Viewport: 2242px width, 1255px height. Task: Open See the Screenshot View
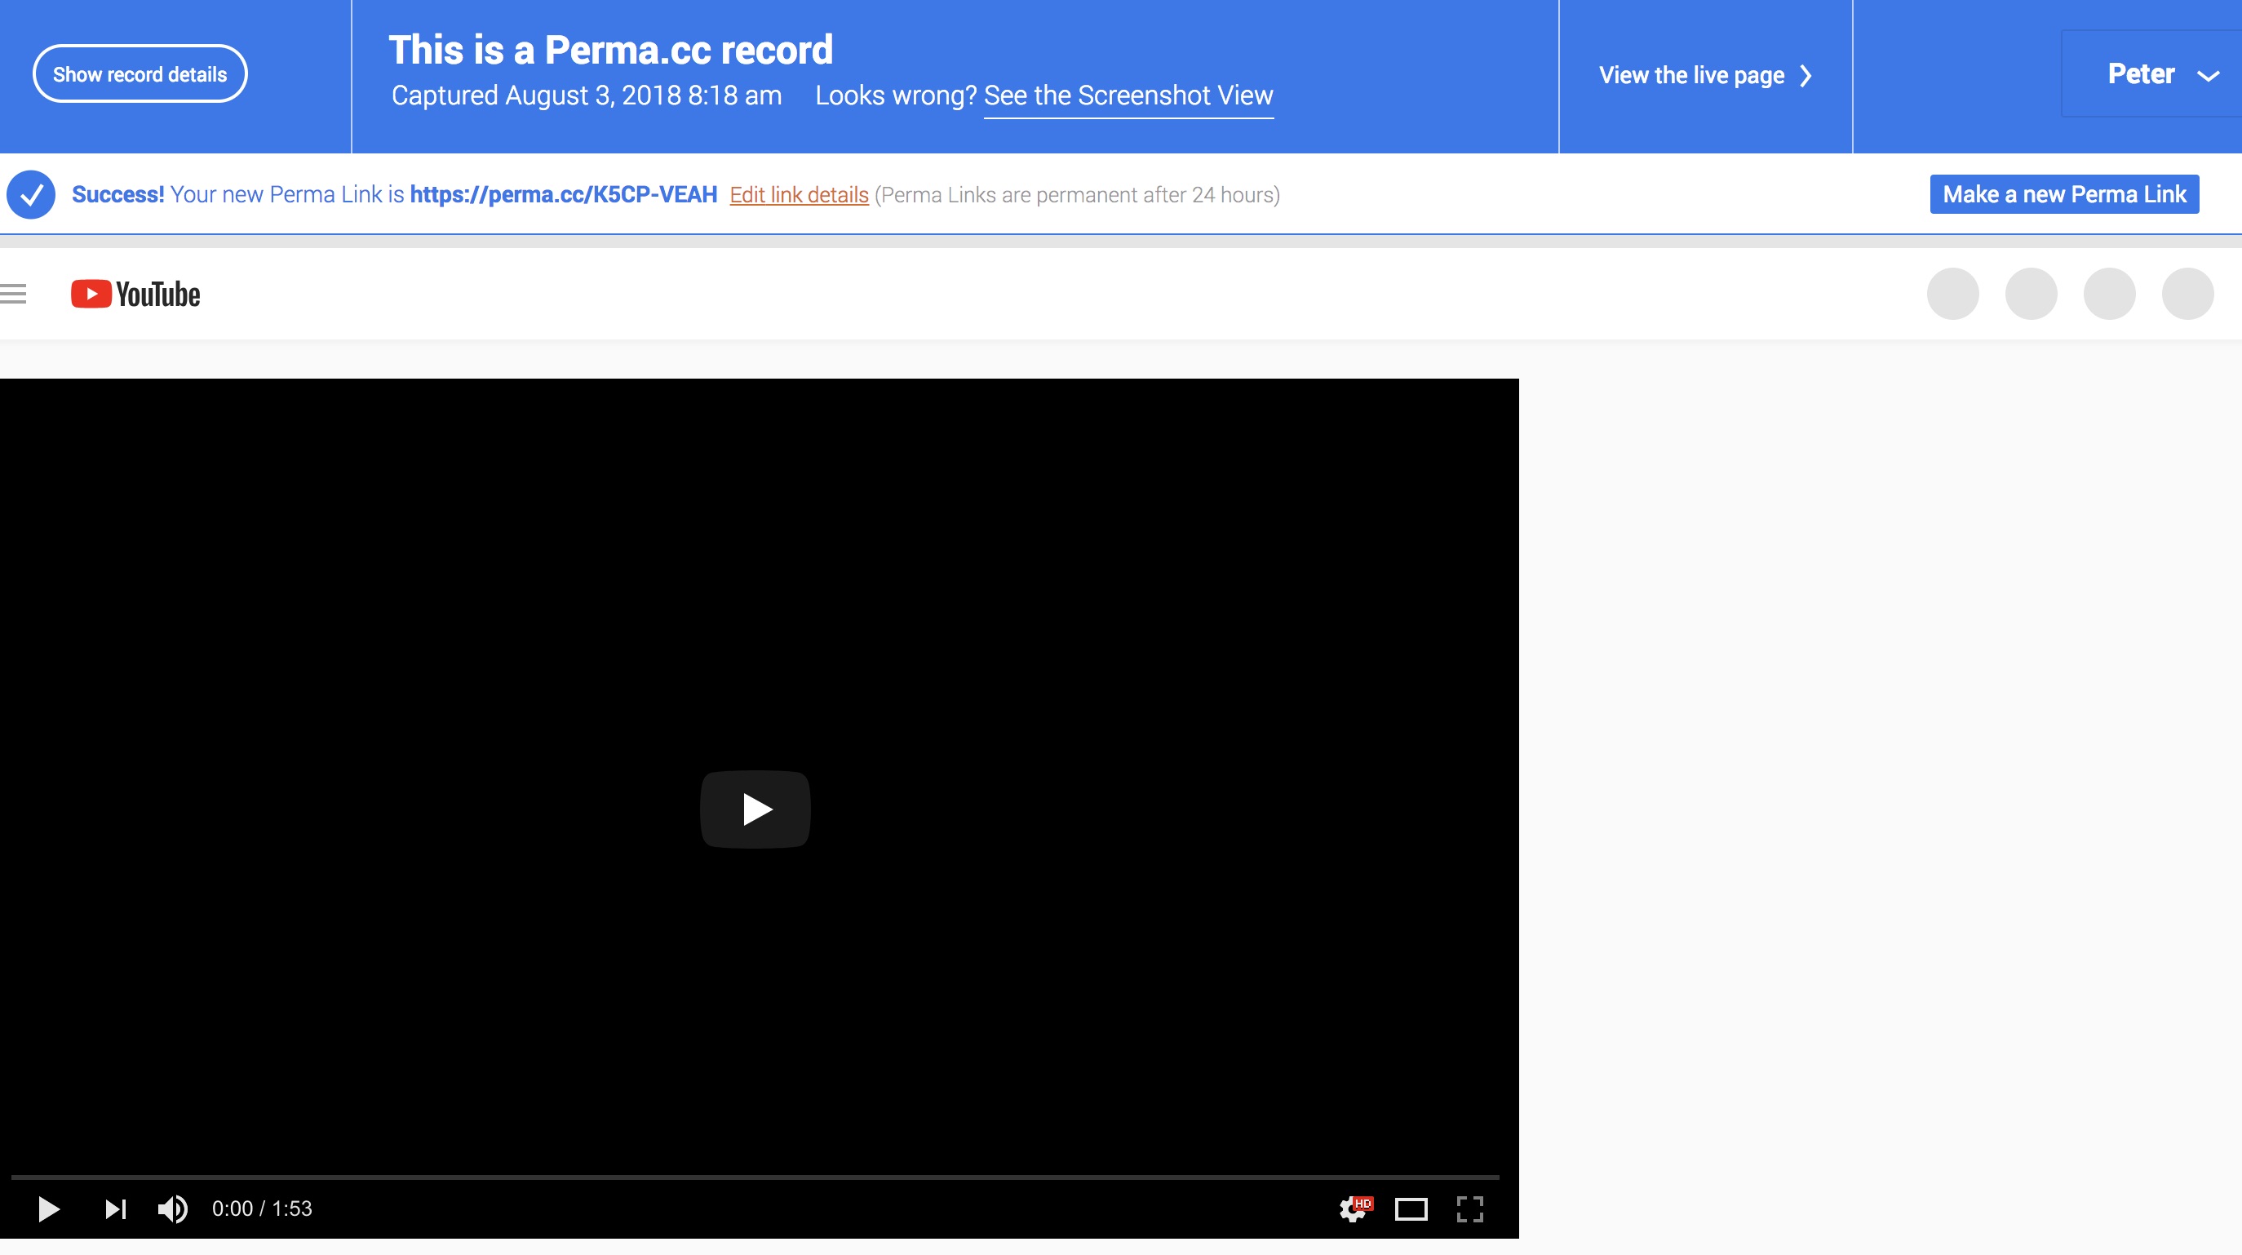point(1128,95)
